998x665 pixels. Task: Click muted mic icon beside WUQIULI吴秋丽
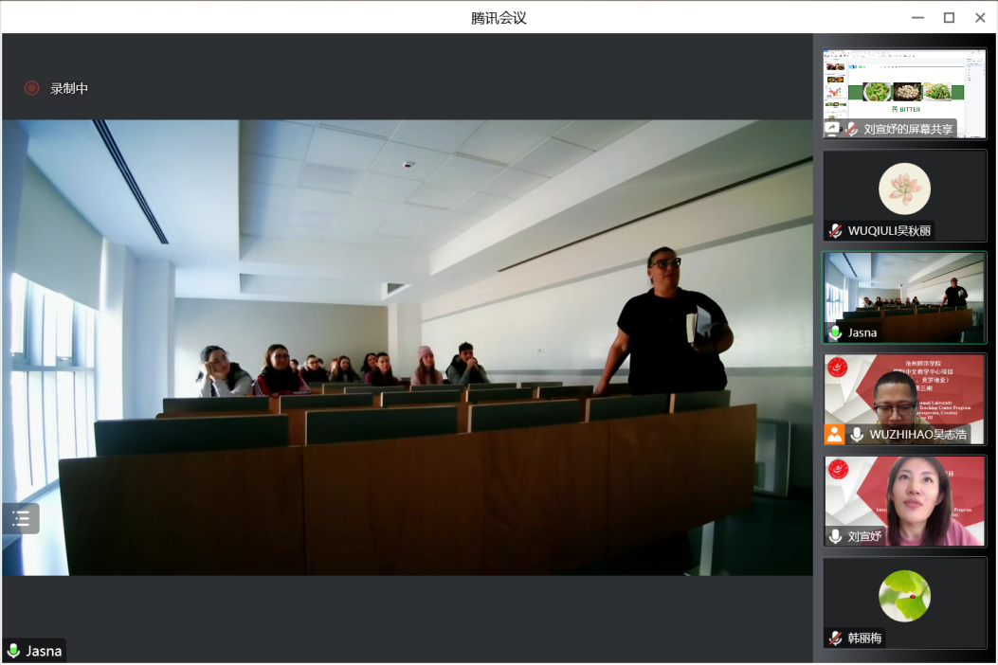[835, 231]
